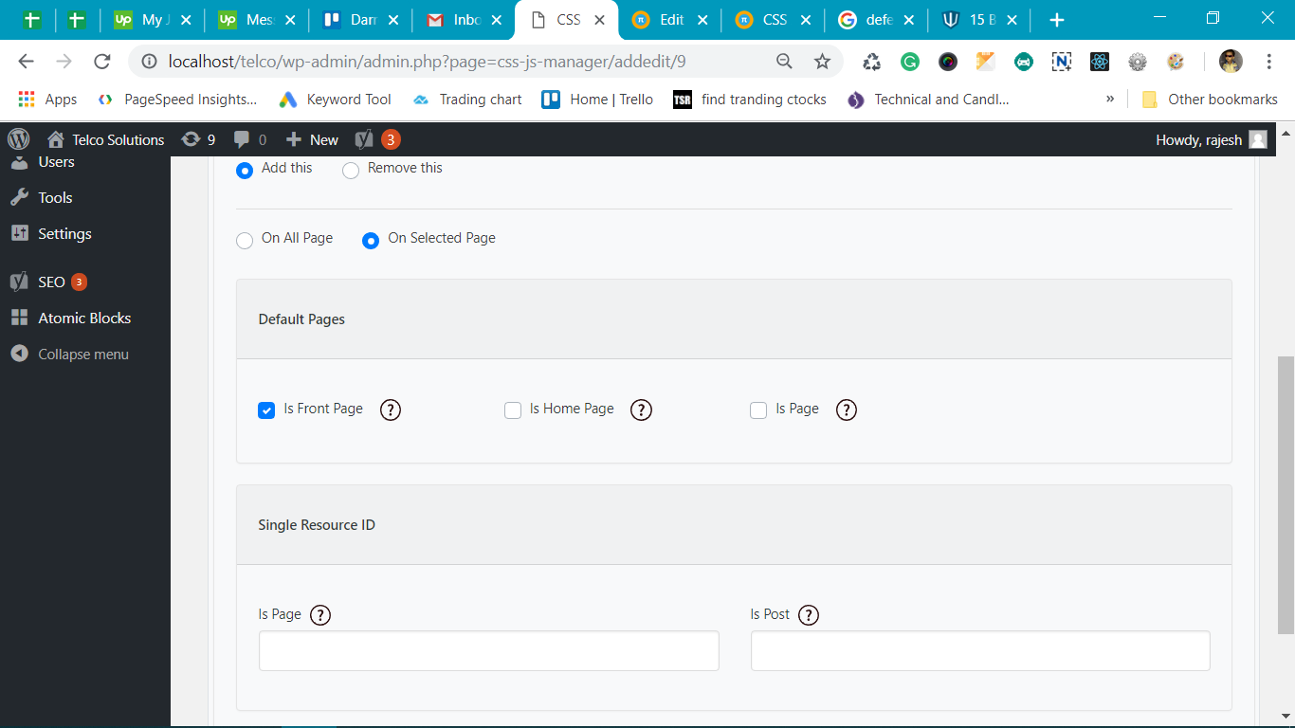The width and height of the screenshot is (1295, 728).
Task: Click the comments bubble in admin bar
Action: pyautogui.click(x=250, y=139)
